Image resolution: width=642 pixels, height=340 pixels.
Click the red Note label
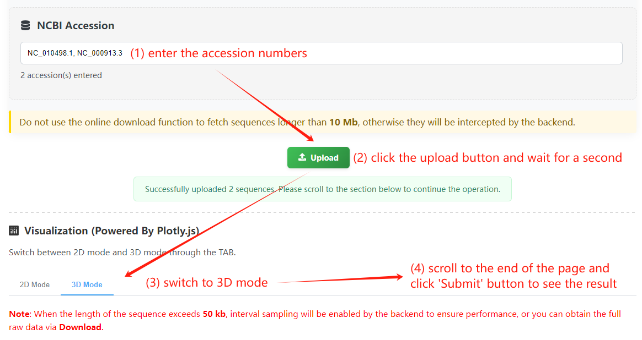(x=19, y=314)
